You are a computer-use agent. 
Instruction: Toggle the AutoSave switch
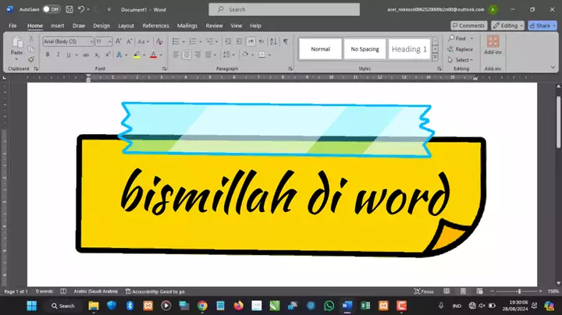click(51, 9)
